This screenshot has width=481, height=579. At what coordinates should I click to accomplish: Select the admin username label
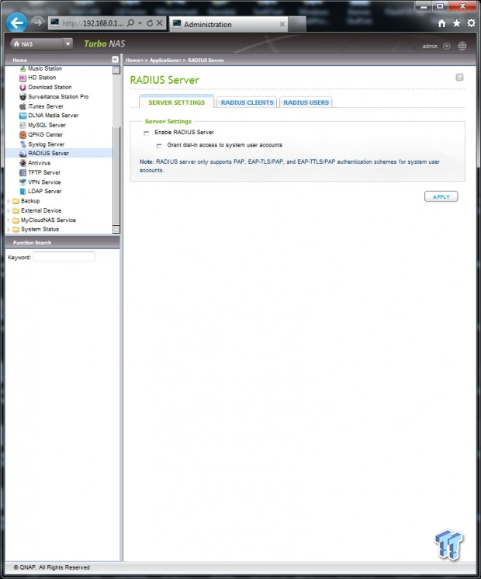(430, 46)
